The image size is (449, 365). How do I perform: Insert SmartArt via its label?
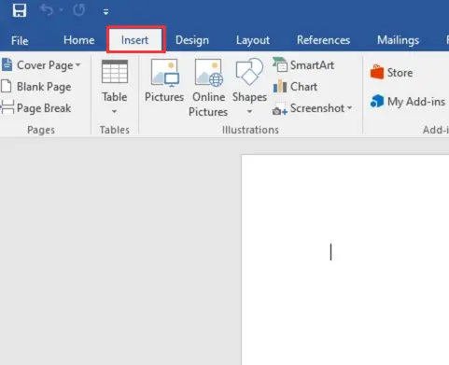312,65
